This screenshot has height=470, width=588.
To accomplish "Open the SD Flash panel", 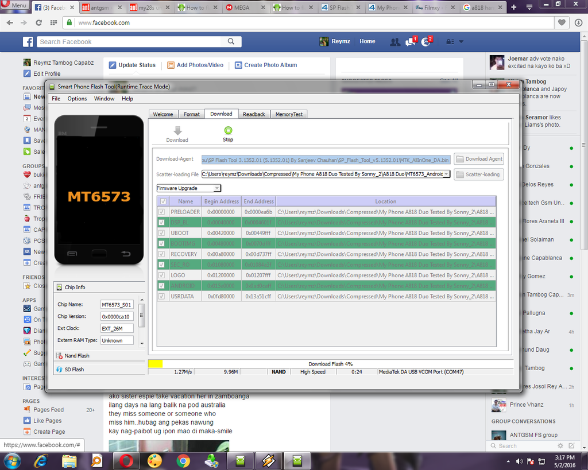I will [x=74, y=370].
